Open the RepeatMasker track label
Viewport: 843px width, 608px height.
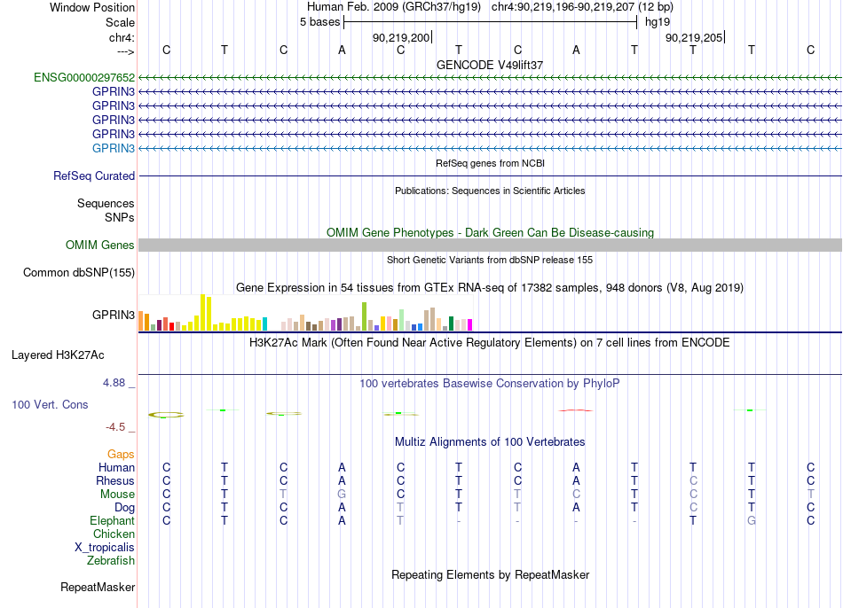[98, 587]
